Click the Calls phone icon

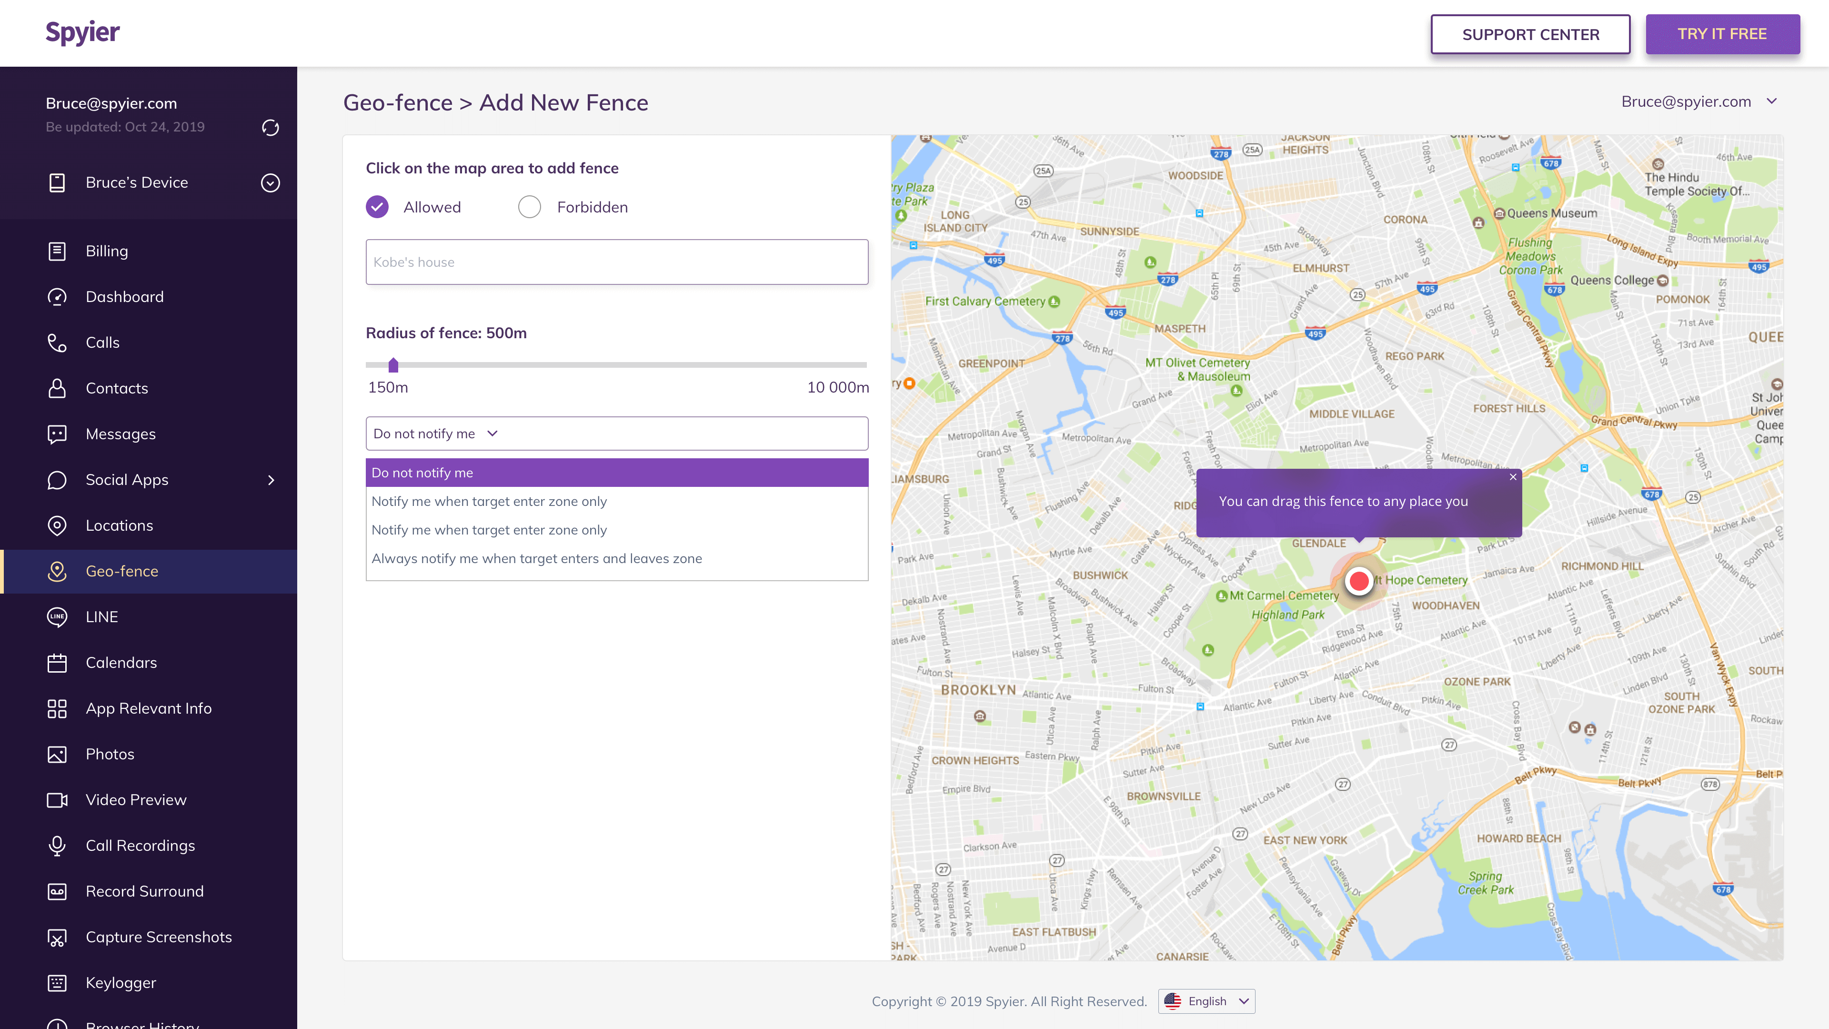tap(57, 343)
